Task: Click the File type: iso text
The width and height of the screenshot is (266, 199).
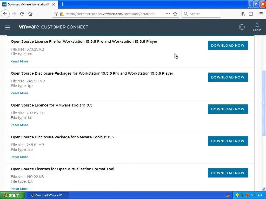Action: (x=22, y=150)
